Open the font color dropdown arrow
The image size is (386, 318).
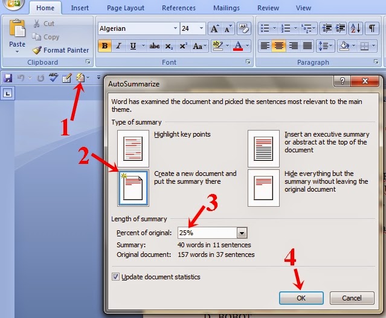pyautogui.click(x=247, y=46)
